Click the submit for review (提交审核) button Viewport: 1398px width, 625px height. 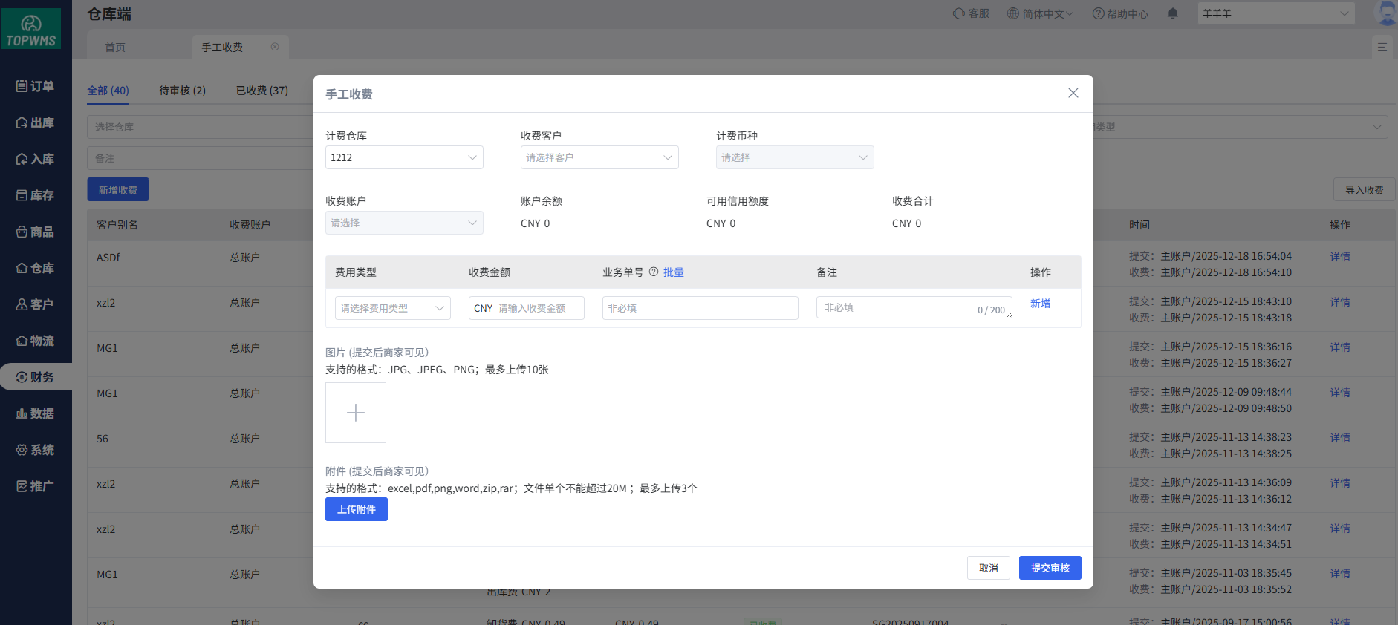[1050, 568]
